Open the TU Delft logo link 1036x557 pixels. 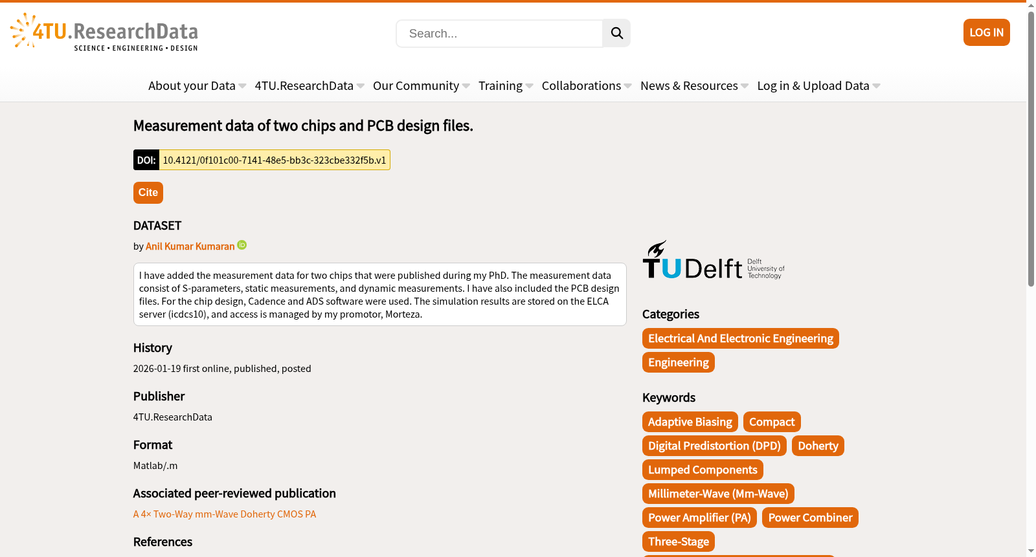(x=714, y=259)
